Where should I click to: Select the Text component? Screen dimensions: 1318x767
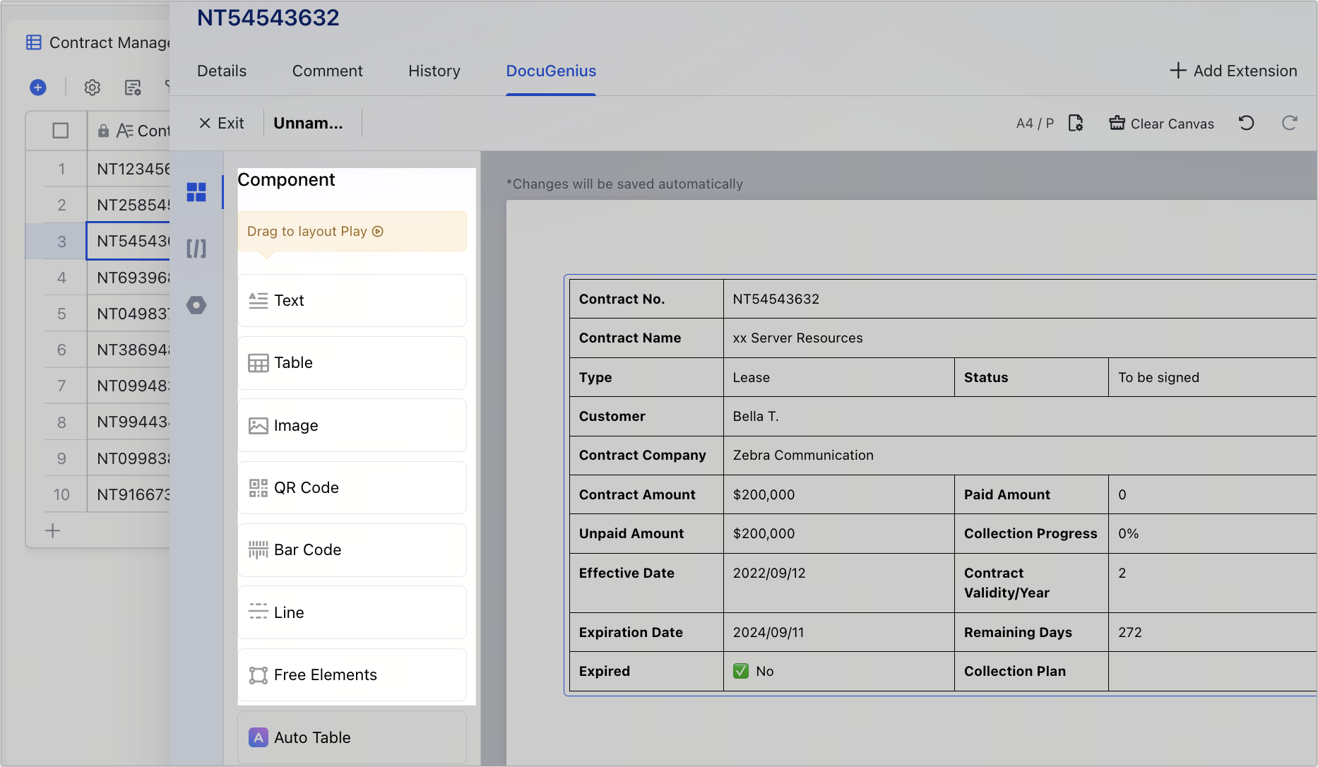(x=352, y=300)
